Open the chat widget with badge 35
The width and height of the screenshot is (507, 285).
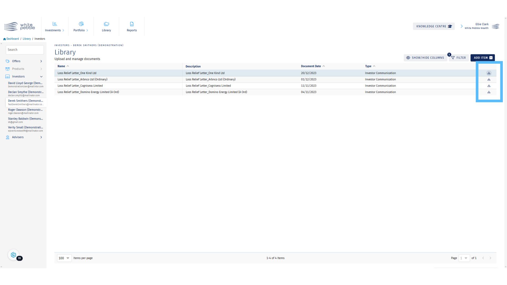[x=14, y=255]
